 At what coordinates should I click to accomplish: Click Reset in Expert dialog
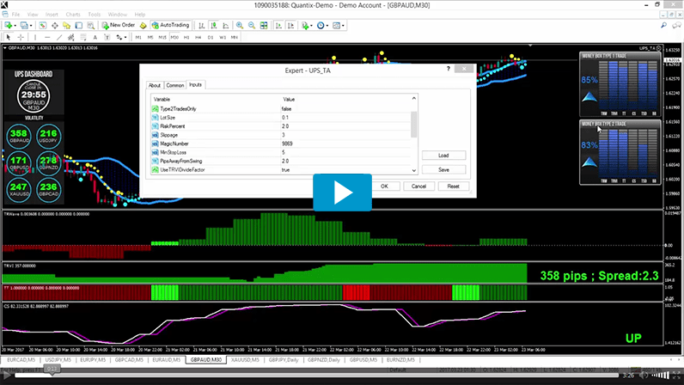(x=453, y=186)
